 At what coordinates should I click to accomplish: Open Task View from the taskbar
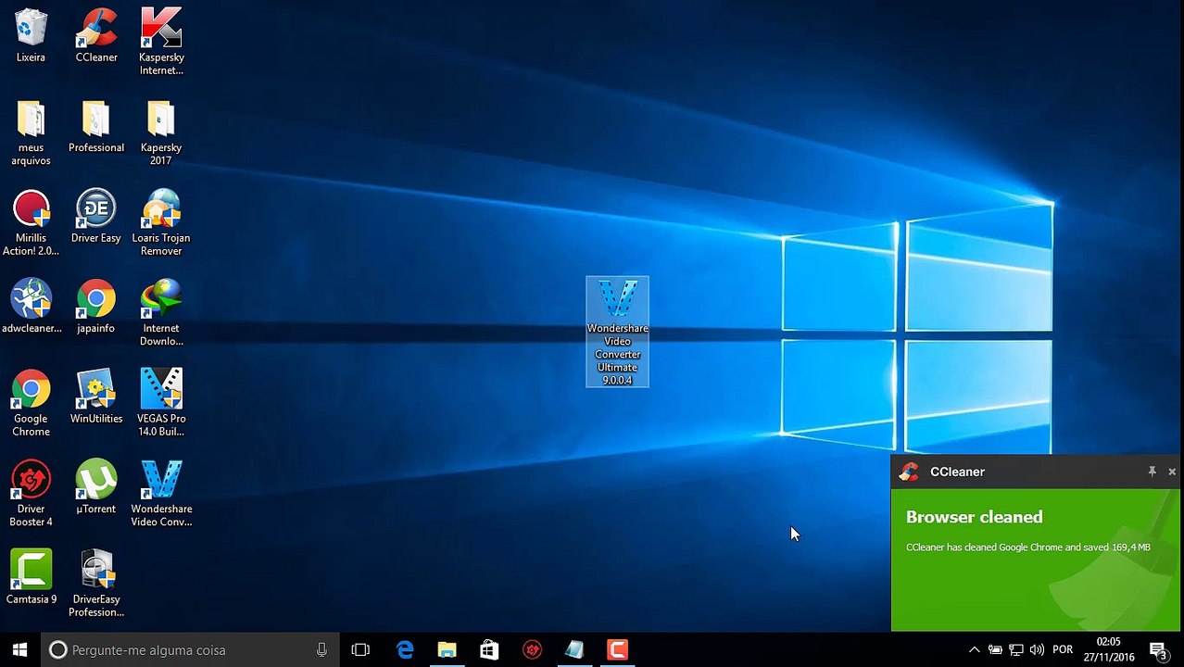tap(360, 650)
